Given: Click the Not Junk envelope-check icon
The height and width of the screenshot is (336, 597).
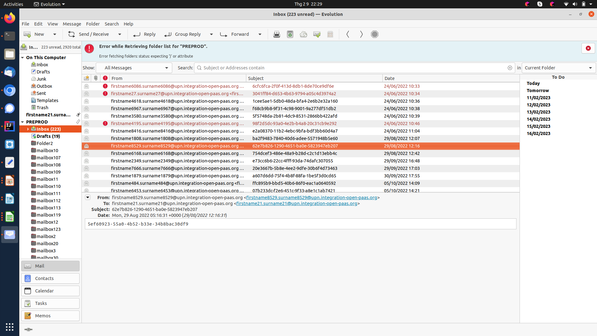Looking at the screenshot, I should pyautogui.click(x=317, y=34).
